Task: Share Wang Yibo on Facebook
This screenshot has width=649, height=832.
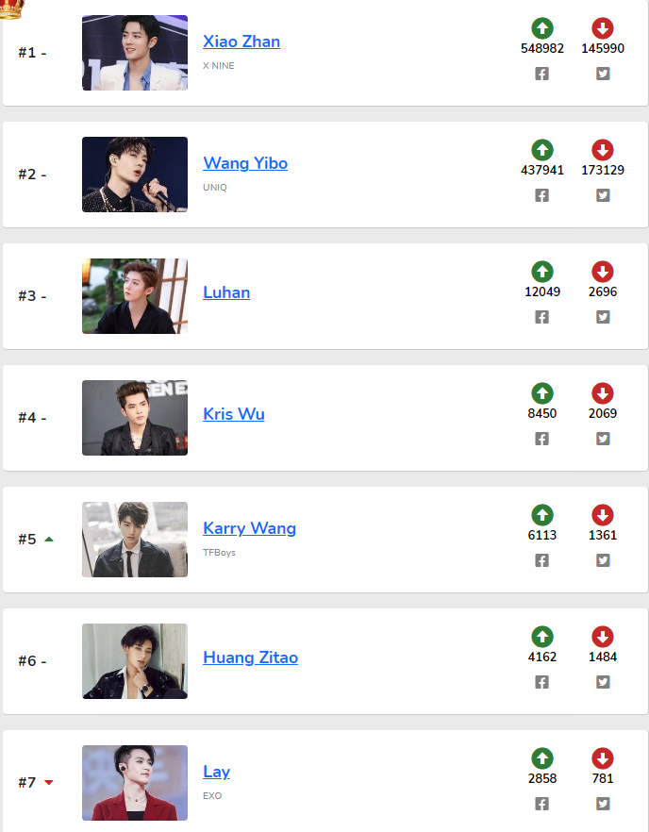Action: (x=542, y=195)
